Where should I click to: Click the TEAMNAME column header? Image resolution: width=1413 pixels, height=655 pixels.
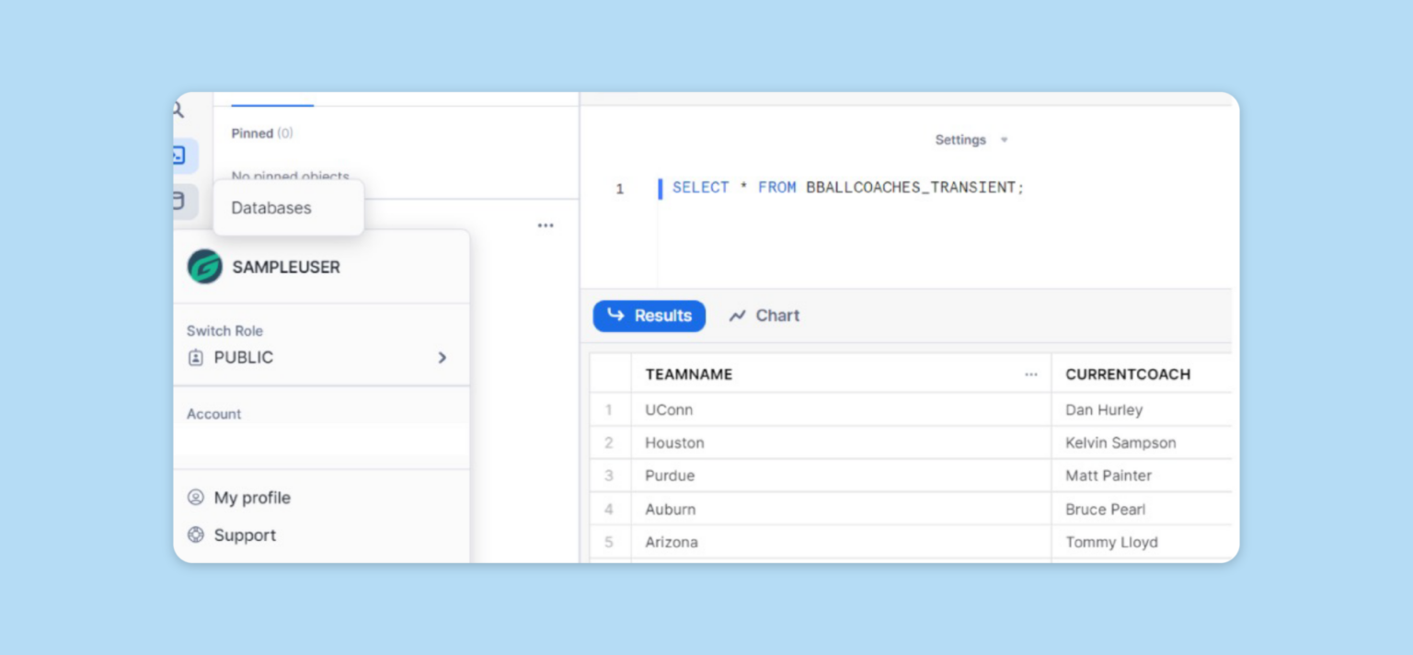coord(689,374)
